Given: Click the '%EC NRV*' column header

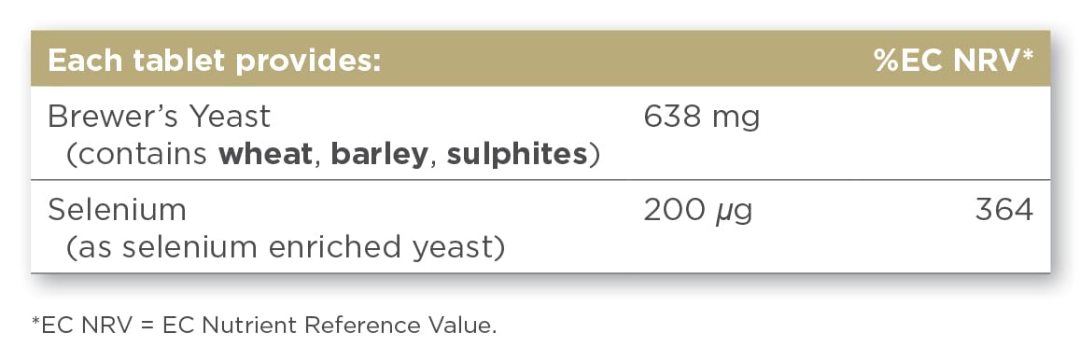Looking at the screenshot, I should (x=954, y=61).
